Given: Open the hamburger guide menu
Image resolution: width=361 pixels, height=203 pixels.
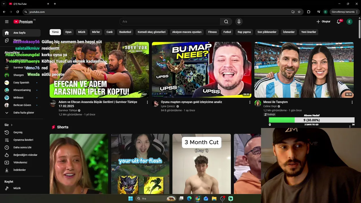Looking at the screenshot, I should pos(7,22).
